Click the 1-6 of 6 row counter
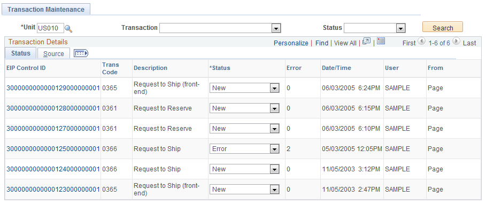The image size is (486, 205). tap(439, 43)
